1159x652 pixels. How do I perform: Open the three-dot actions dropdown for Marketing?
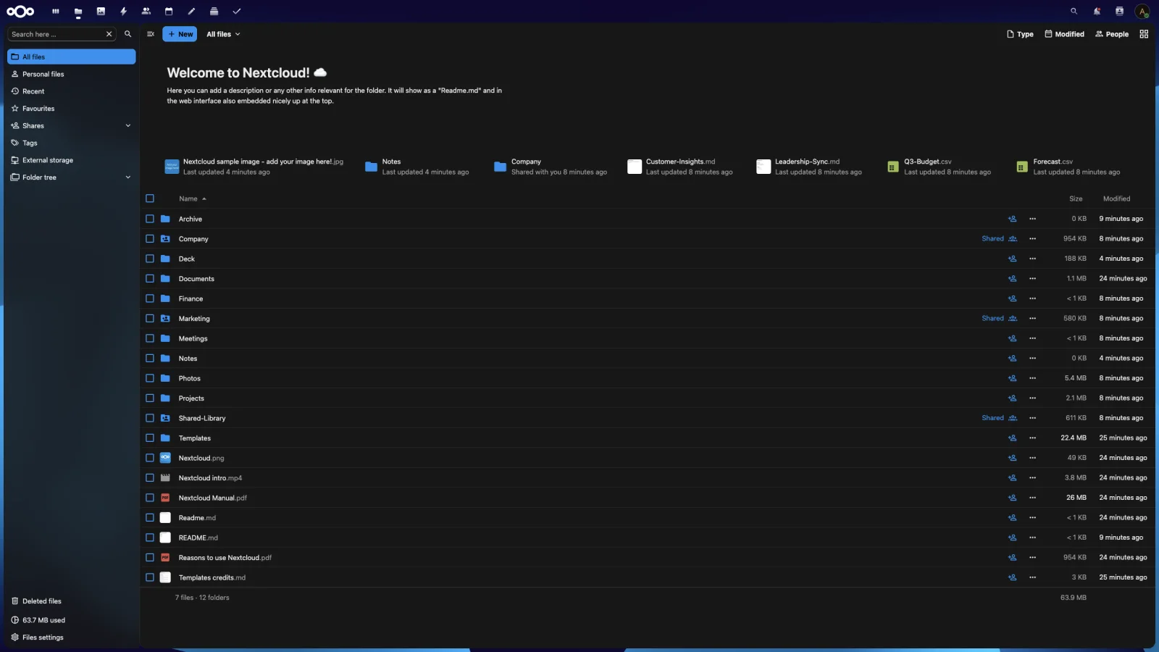1032,319
